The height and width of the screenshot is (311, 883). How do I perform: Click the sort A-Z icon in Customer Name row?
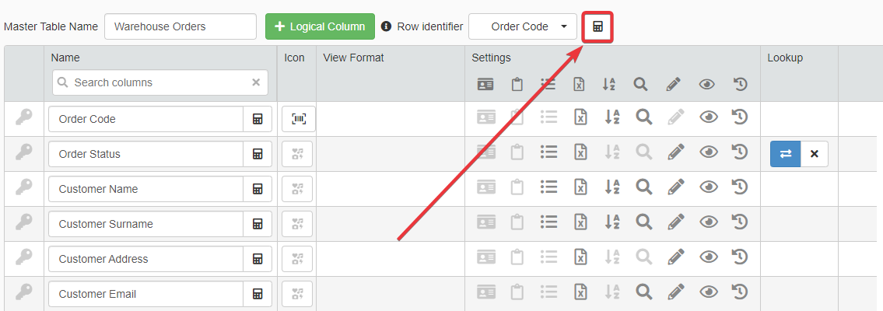click(x=611, y=187)
